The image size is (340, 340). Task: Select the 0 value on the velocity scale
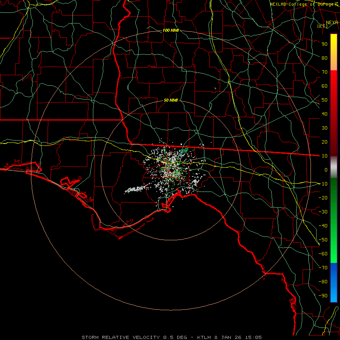(x=326, y=170)
